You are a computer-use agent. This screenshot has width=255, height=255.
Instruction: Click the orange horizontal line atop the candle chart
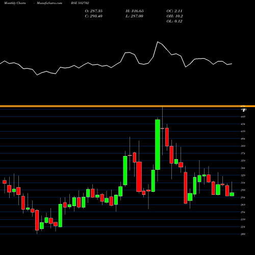127,106
